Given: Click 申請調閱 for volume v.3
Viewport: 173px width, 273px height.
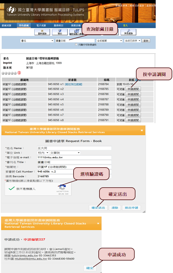Looking at the screenshot, I should 133,94.
